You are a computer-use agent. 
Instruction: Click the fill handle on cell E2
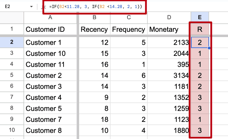(209, 48)
